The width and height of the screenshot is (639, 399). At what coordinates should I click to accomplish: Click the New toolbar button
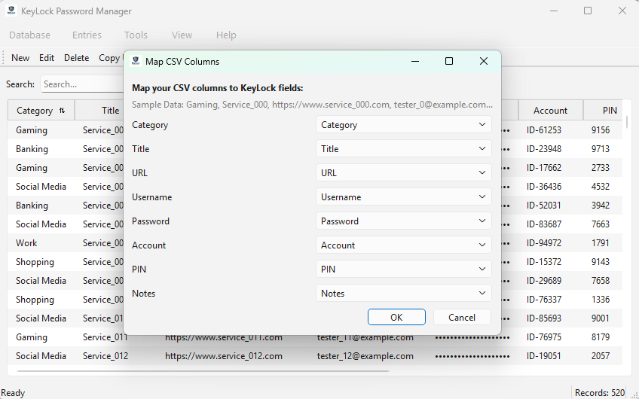click(20, 58)
